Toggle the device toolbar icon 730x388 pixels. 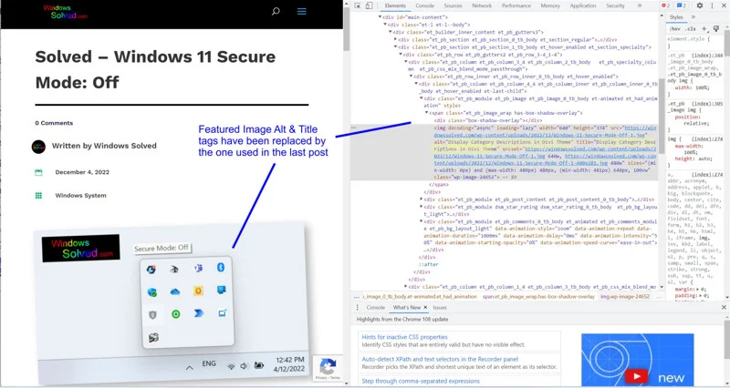tap(369, 5)
